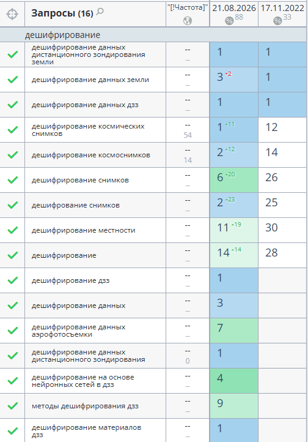308x442 pixels.
Task: Sort by the "[!Частота]" column header
Action: click(x=188, y=7)
